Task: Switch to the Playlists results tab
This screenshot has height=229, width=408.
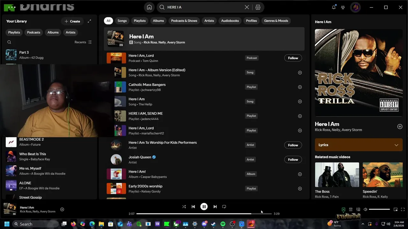Action: click(x=140, y=21)
